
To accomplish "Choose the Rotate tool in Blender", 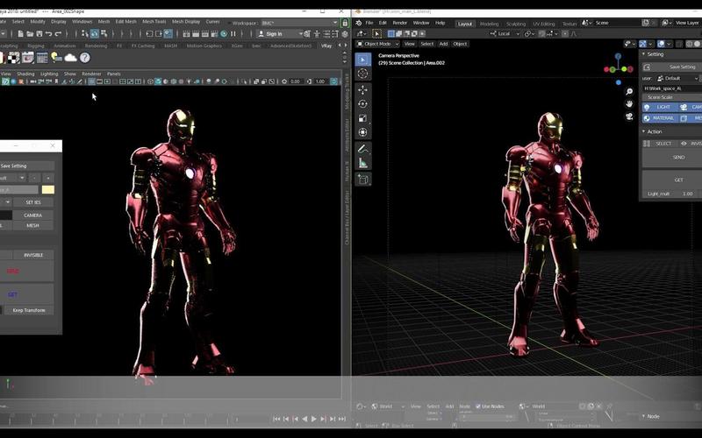I will pos(363,104).
